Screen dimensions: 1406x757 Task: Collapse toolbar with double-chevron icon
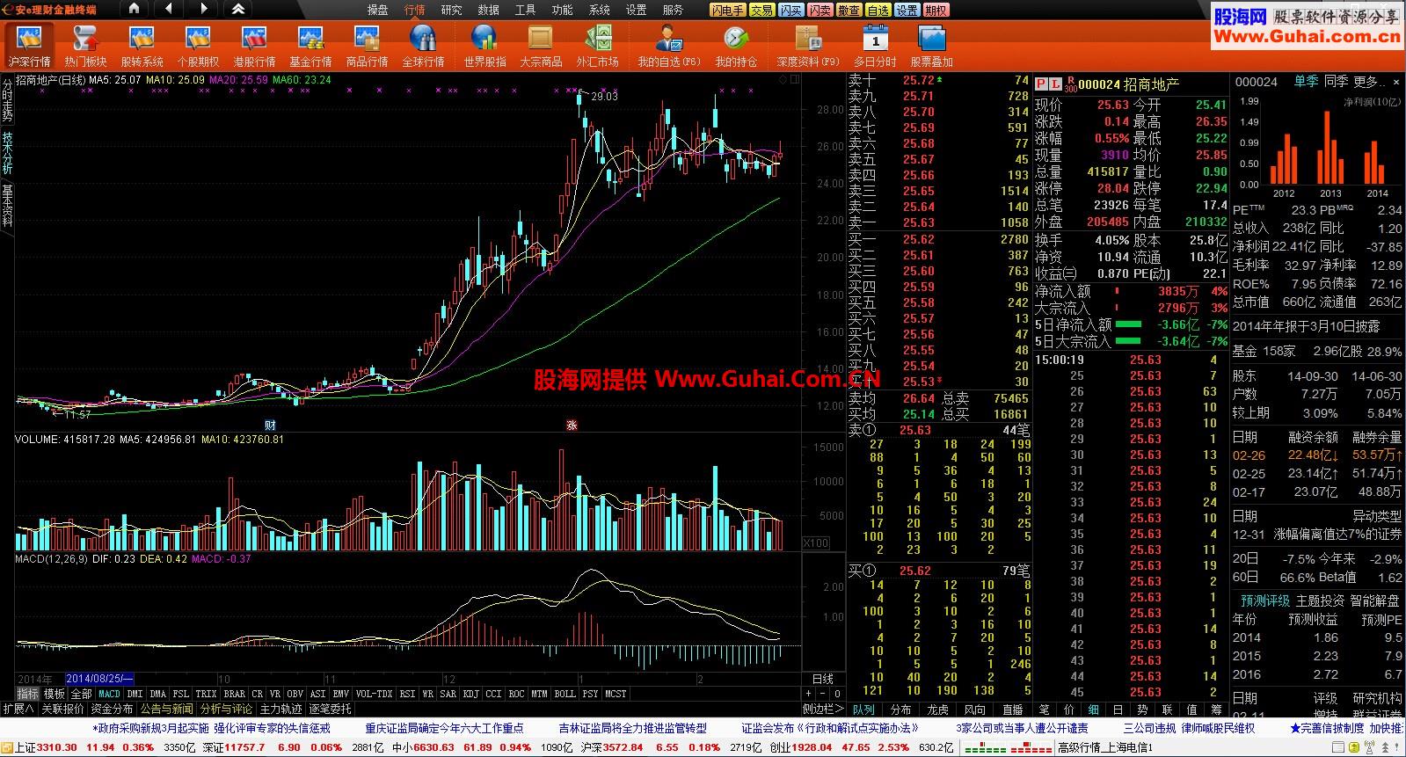click(238, 10)
